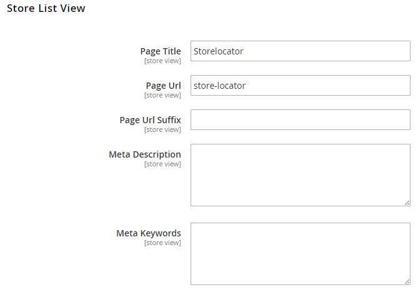Click the Meta Keywords label

(x=149, y=233)
